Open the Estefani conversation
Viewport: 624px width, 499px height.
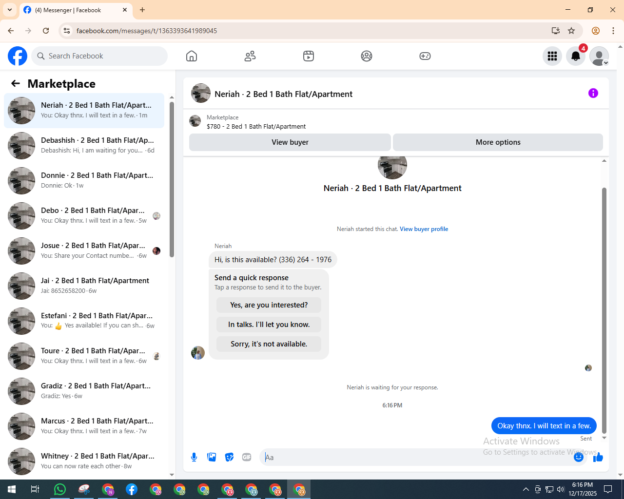pos(84,321)
